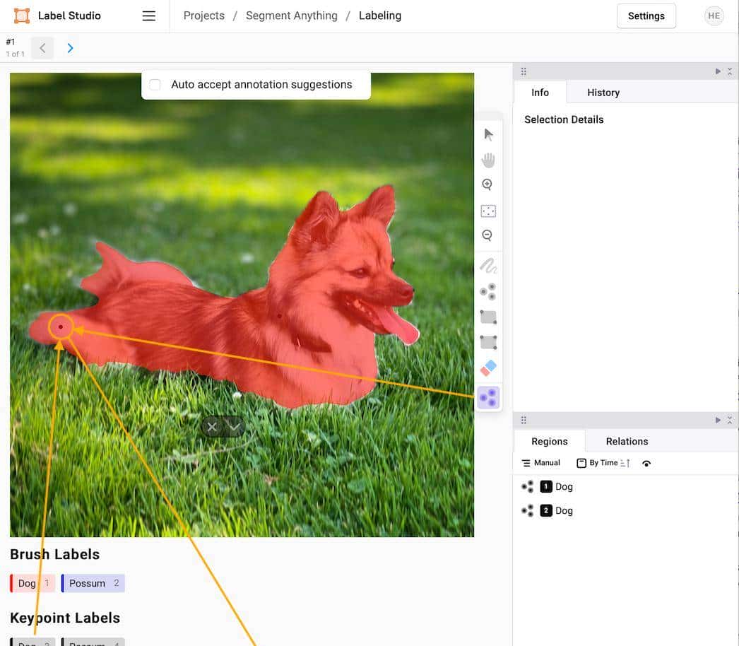Toggle visibility of all regions eye icon
The image size is (739, 646).
point(646,464)
